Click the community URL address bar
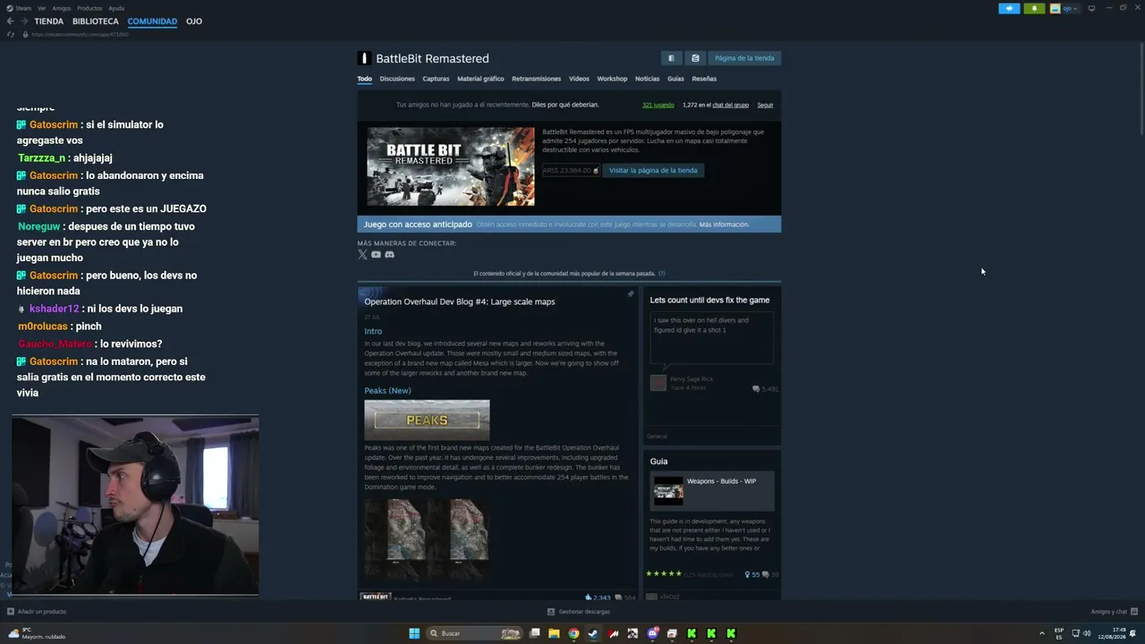Viewport: 1145px width, 644px height. [x=81, y=34]
